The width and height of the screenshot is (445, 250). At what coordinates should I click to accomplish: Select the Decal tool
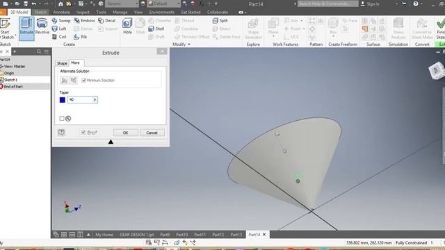coord(106,20)
